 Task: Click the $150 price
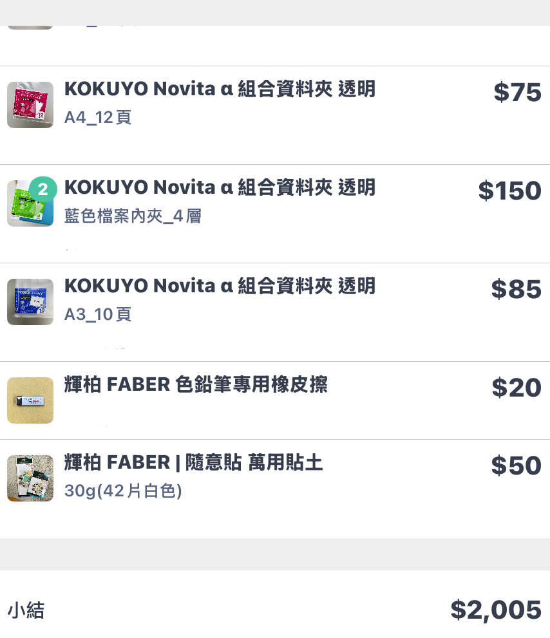click(509, 191)
